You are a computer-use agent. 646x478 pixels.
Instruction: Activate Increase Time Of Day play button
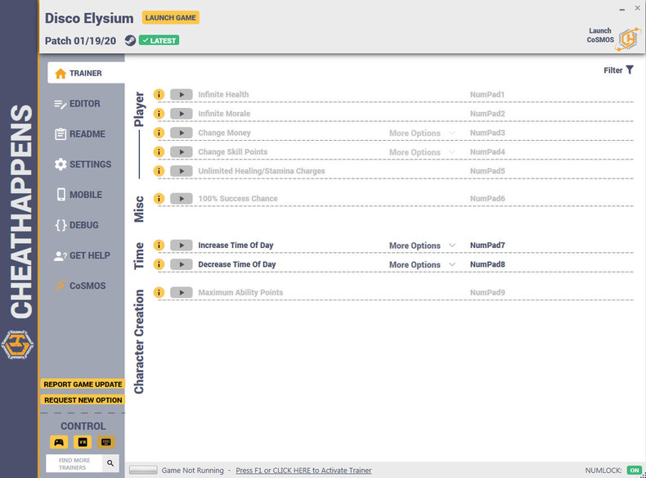(x=182, y=246)
